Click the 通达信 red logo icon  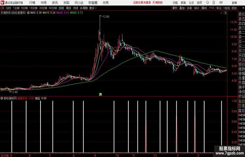point(2,3)
